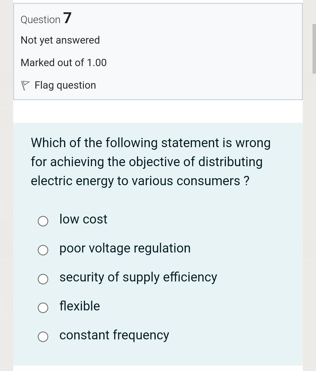Choose the poor voltage regulation radio button
316x371 pixels.
(x=43, y=250)
